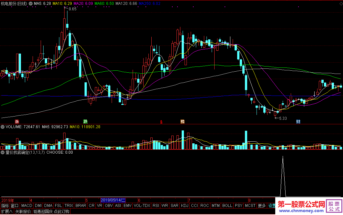Switch to BRAR indicator

(81, 206)
